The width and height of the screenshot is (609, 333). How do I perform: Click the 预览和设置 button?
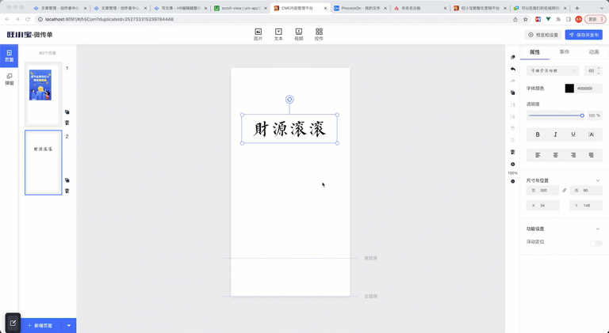(x=543, y=35)
